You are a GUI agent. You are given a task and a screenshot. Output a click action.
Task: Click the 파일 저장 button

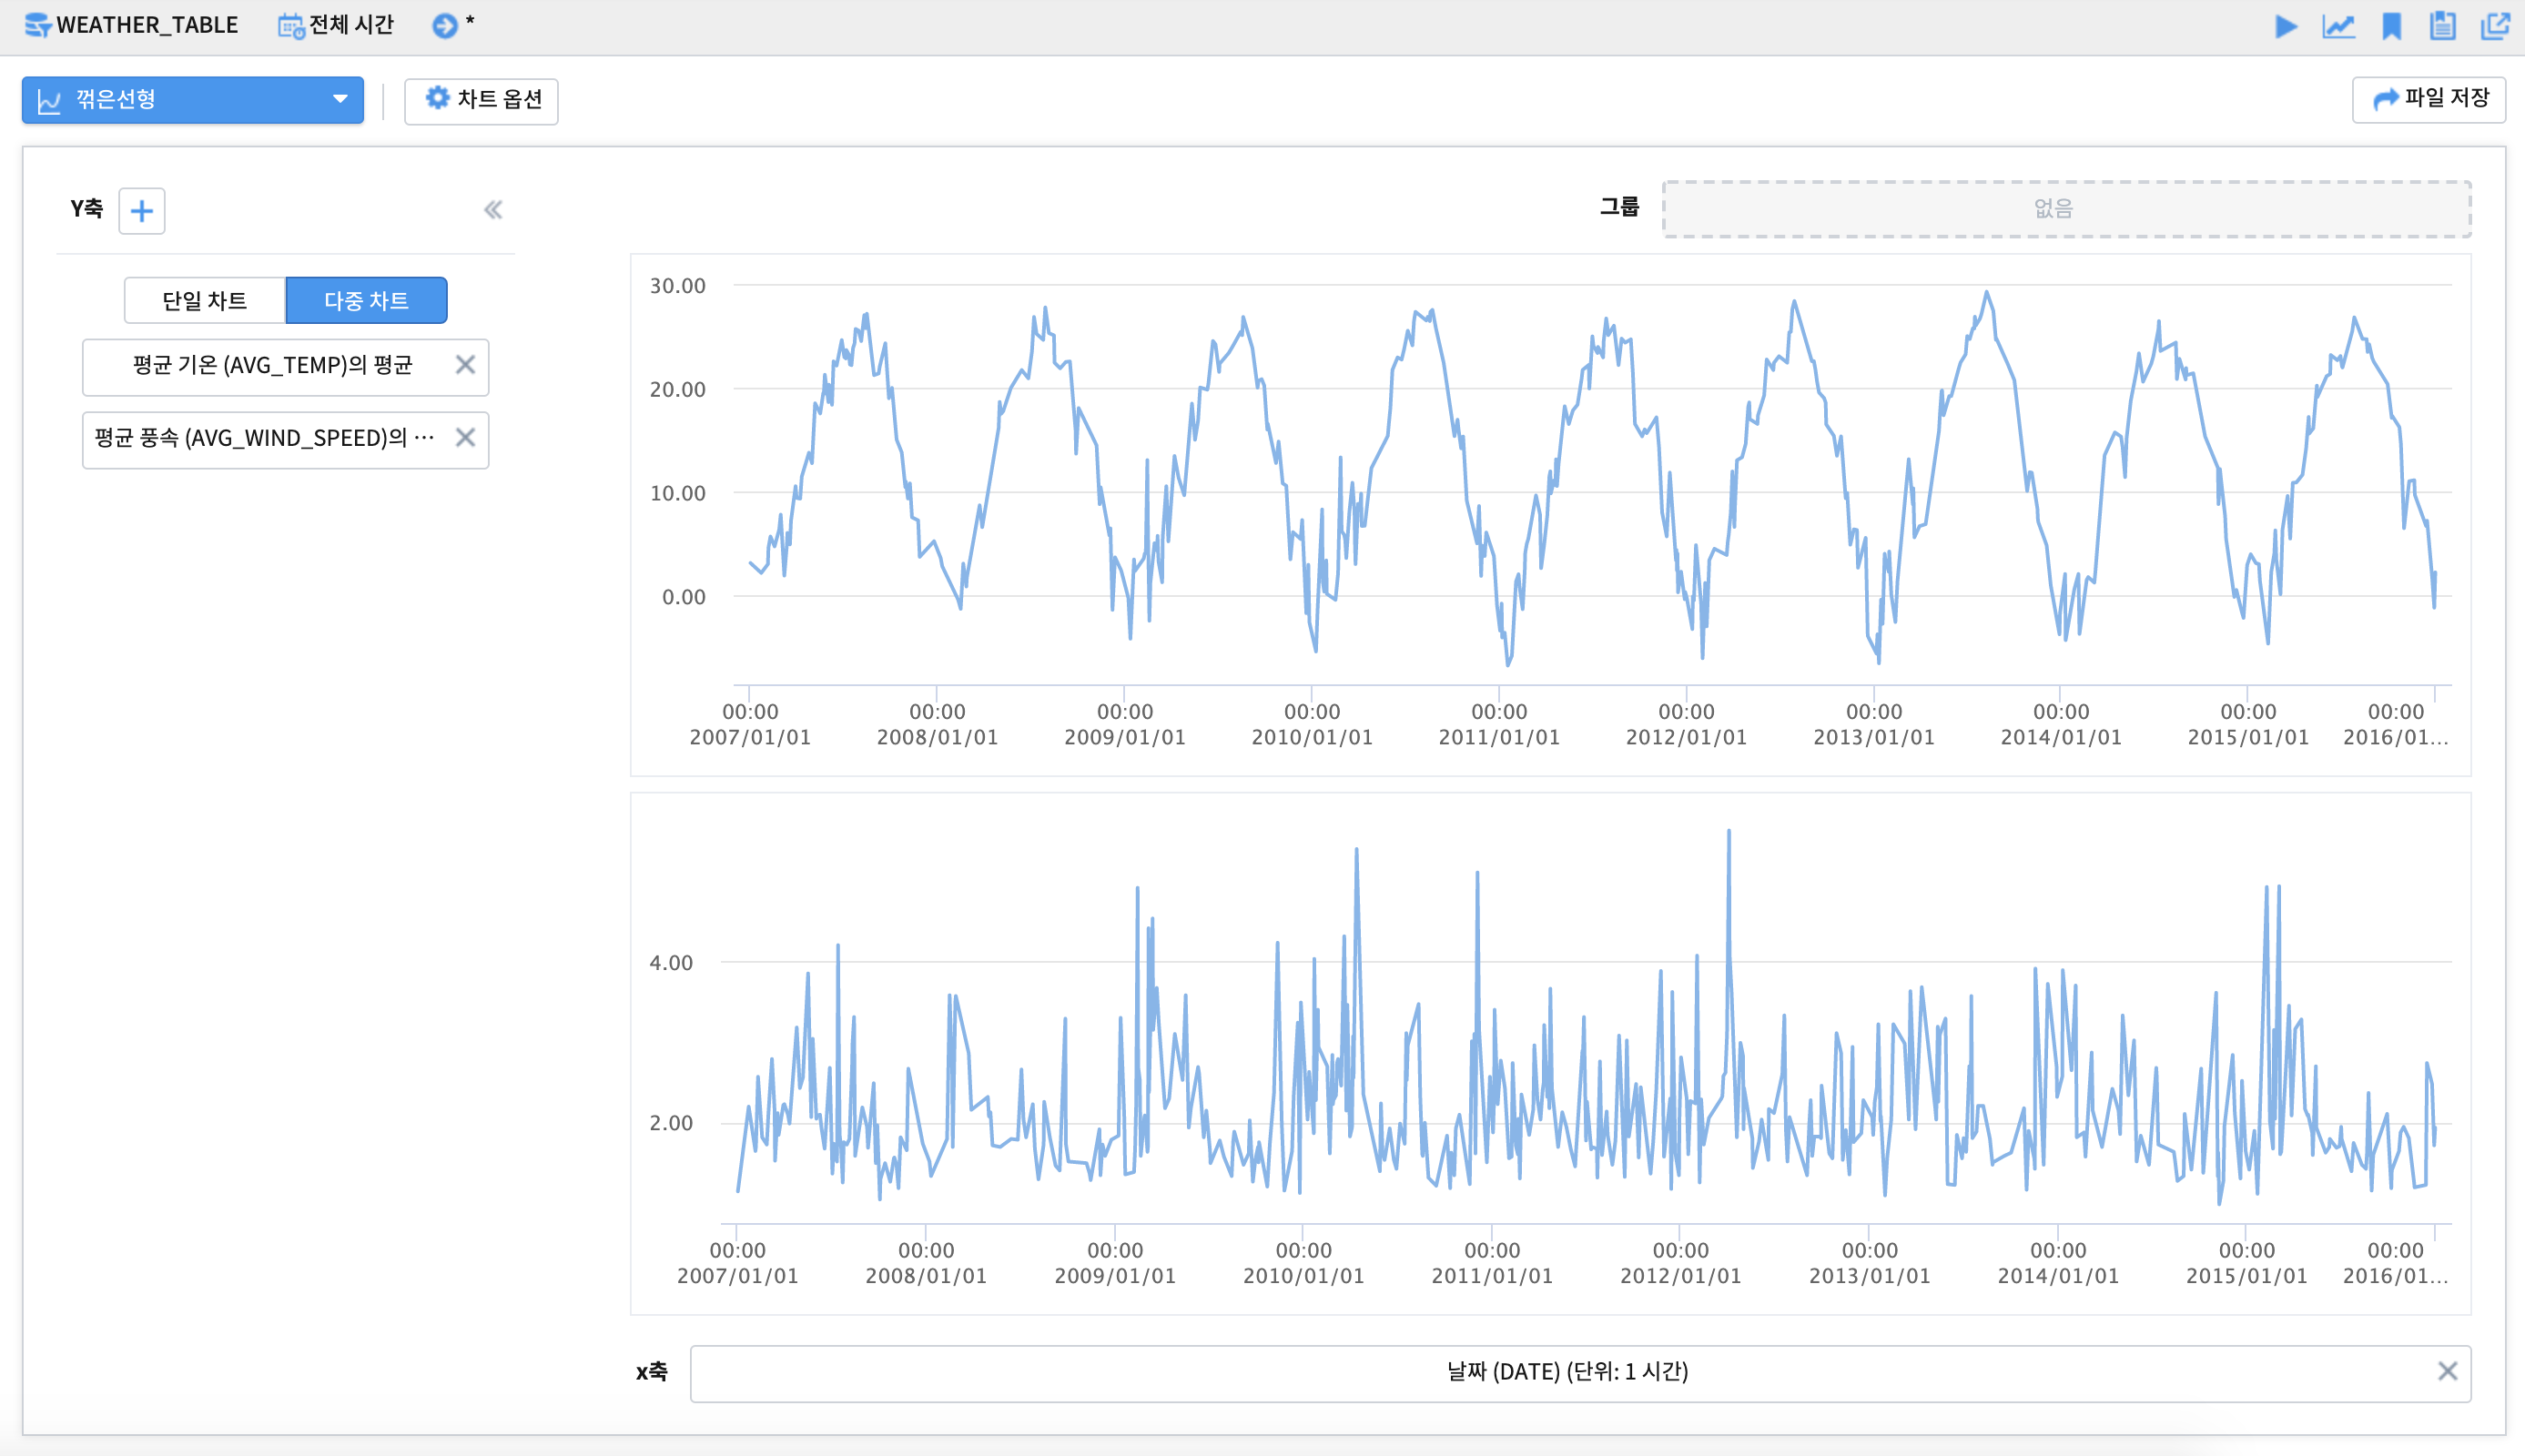[x=2429, y=99]
